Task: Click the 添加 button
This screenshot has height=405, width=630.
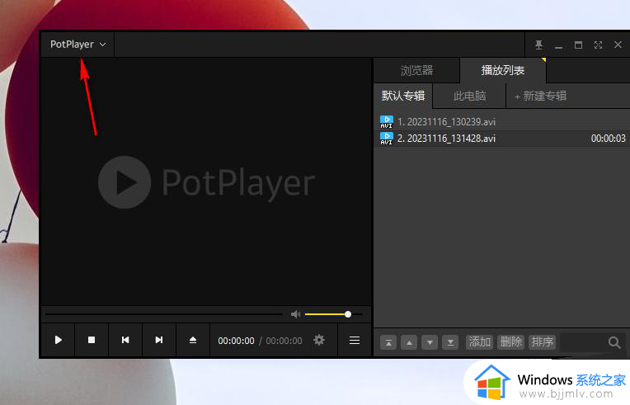Action: (x=480, y=342)
